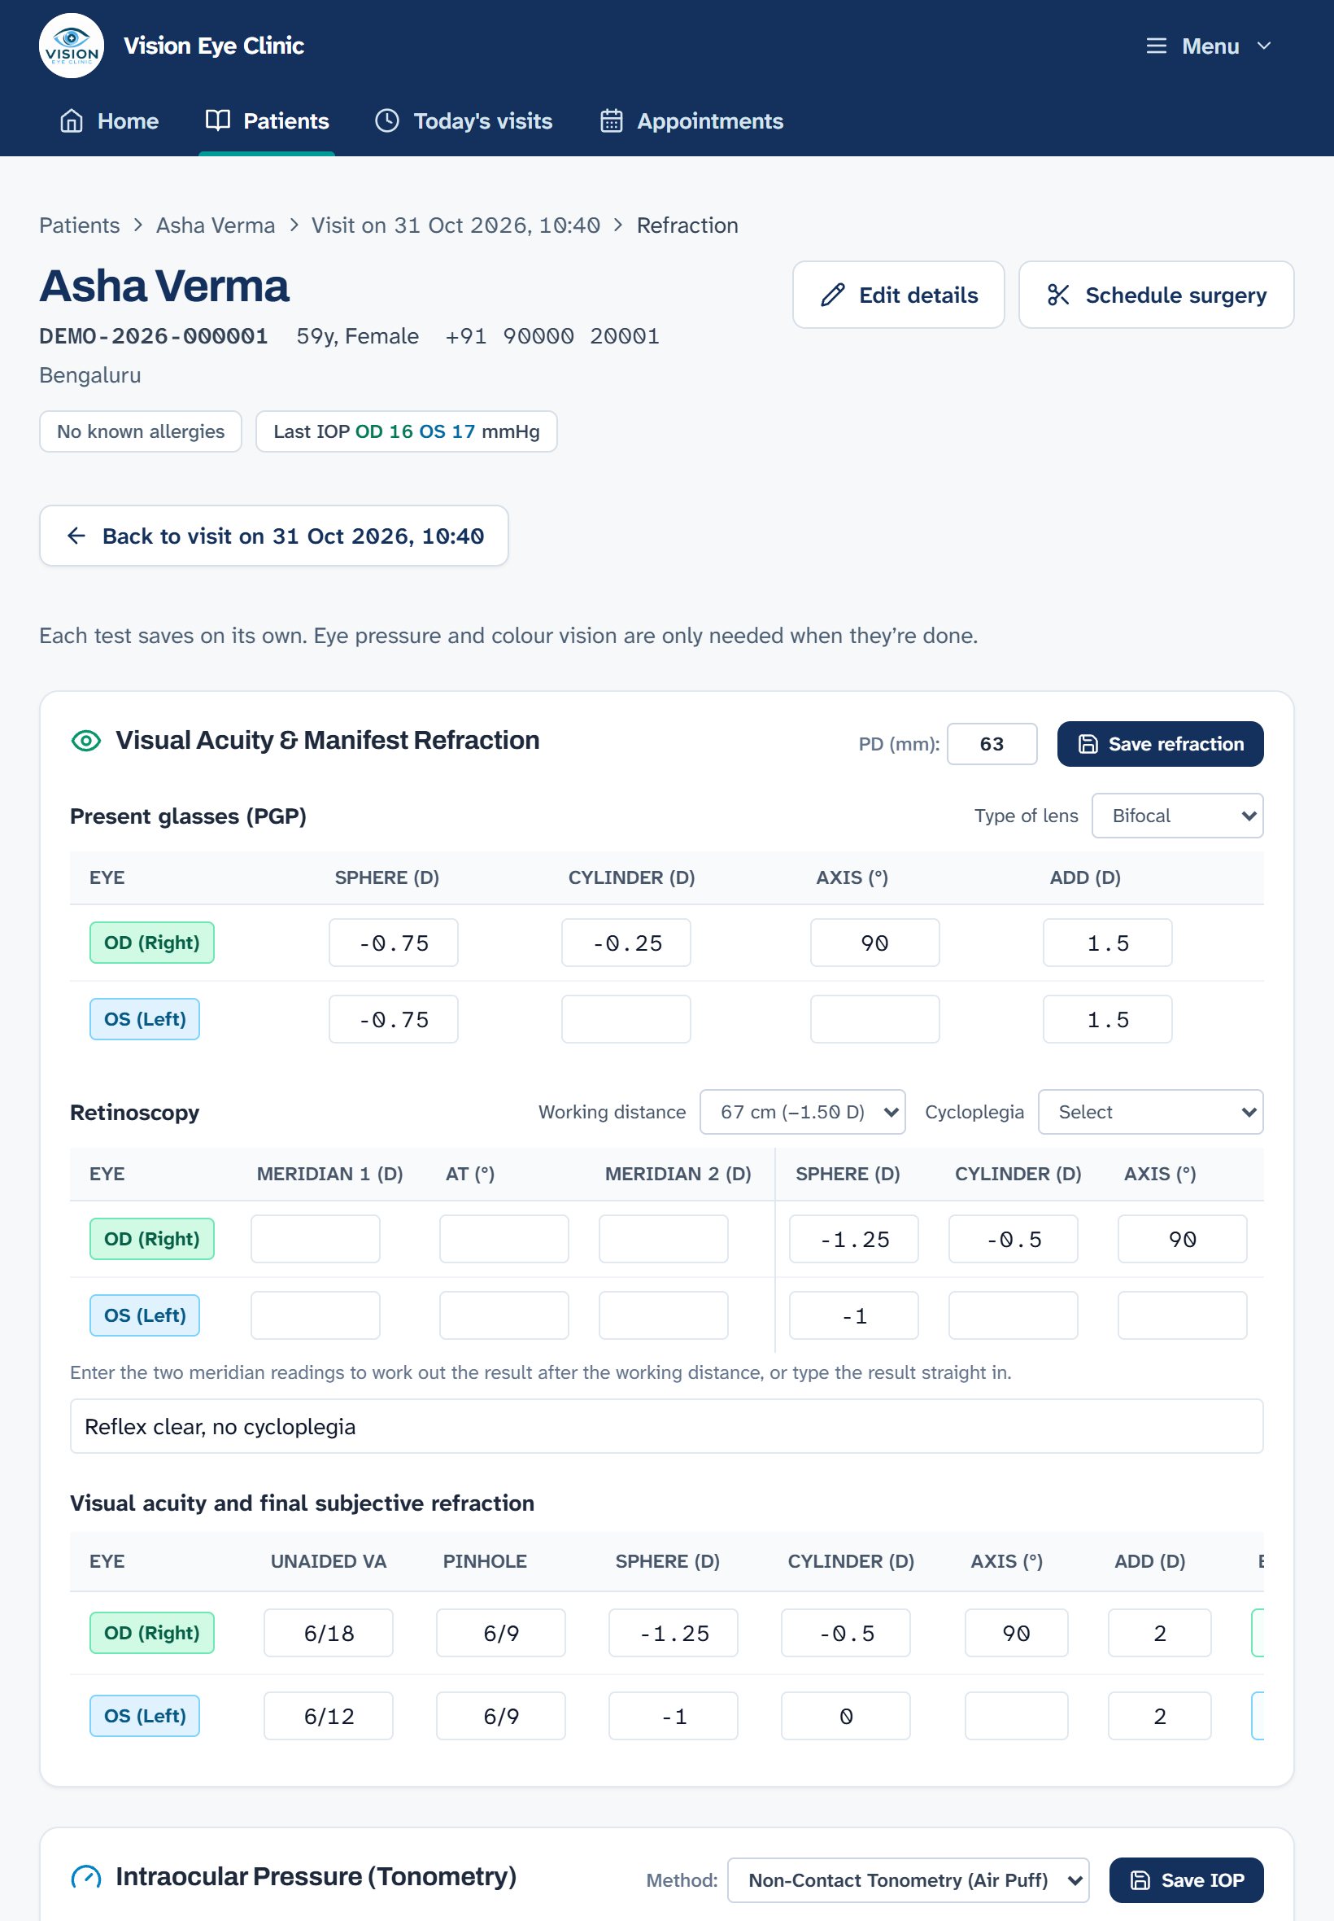Click the scissors icon on Schedule surgery
Screen dimensions: 1334x1921
pyautogui.click(x=1058, y=295)
